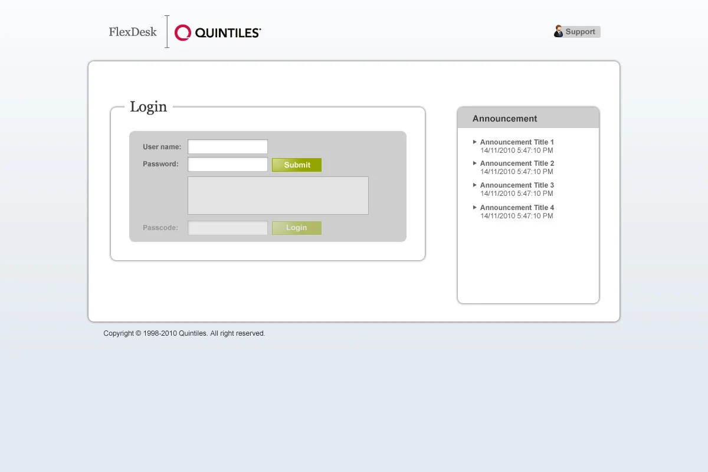
Task: Click the Password label
Action: [x=160, y=164]
